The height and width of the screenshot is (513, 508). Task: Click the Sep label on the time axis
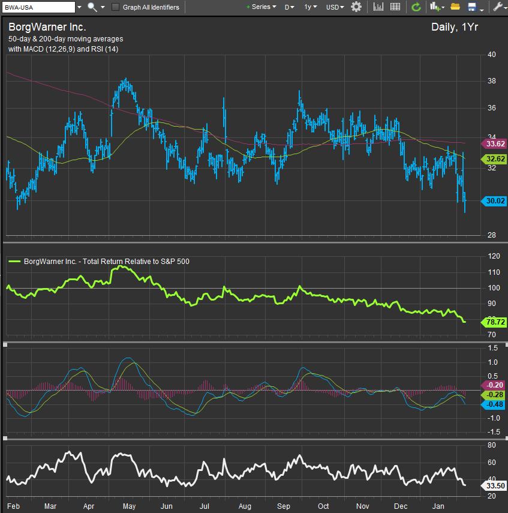pos(284,506)
